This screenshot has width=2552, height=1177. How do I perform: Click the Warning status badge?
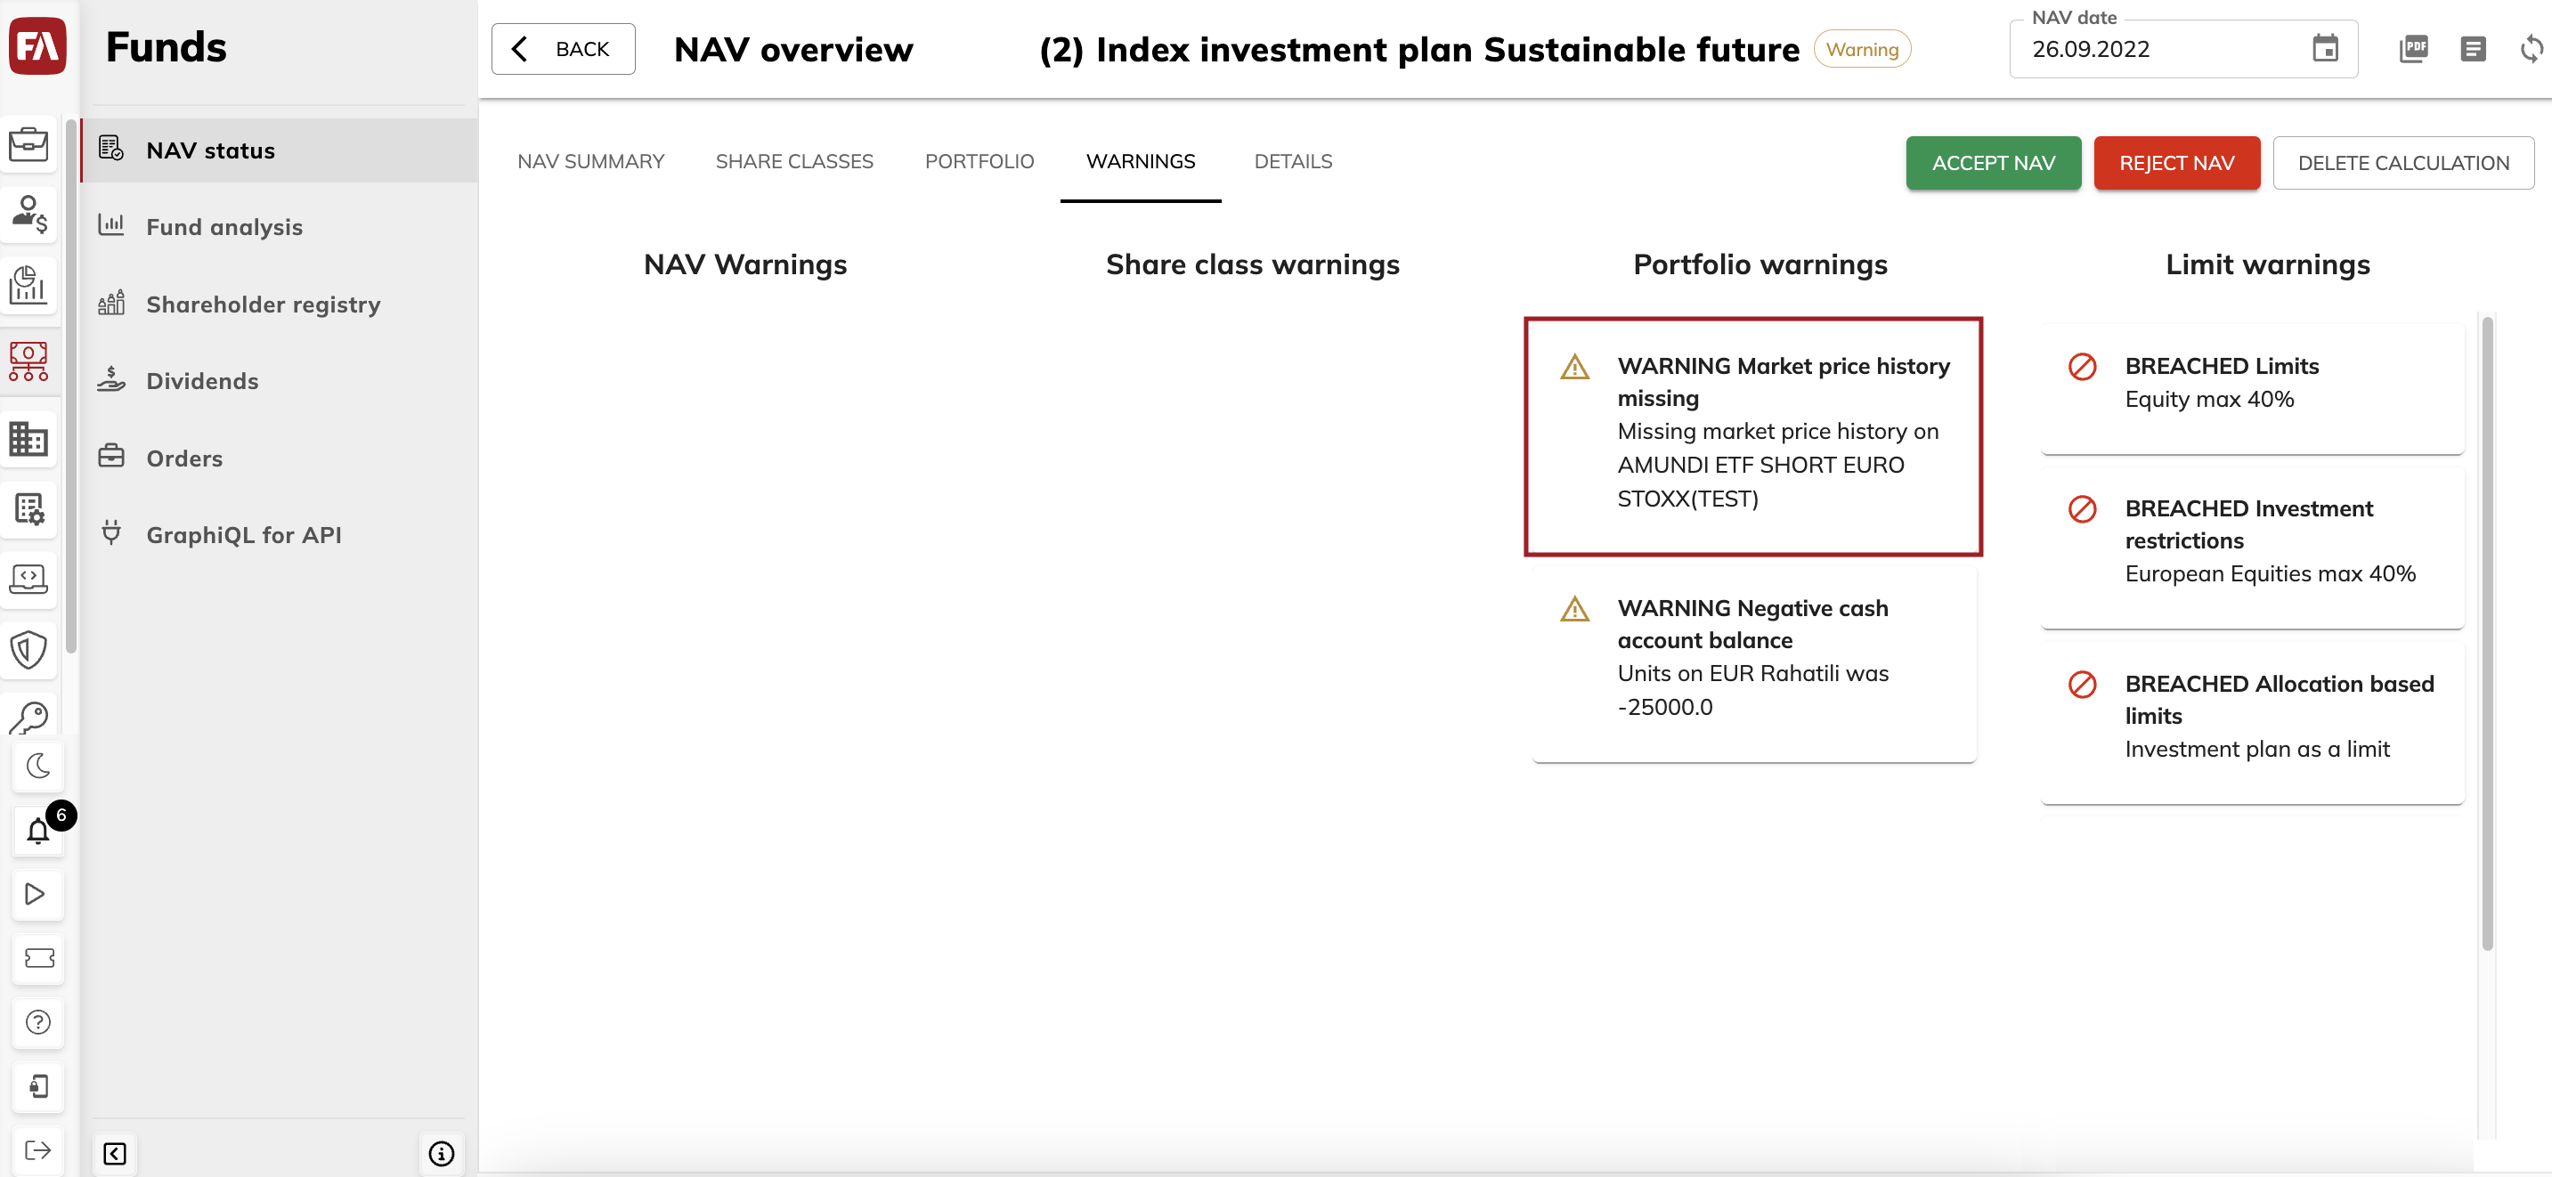(x=1862, y=49)
